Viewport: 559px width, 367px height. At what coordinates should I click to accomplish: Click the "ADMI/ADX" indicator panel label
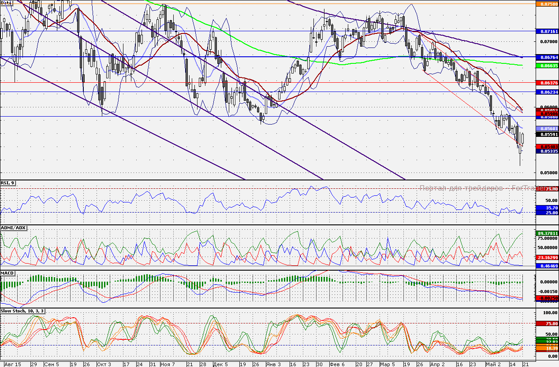point(14,228)
